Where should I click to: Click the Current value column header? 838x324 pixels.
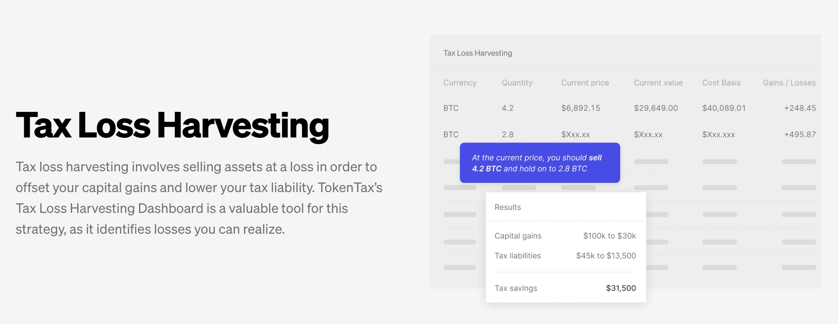point(658,83)
